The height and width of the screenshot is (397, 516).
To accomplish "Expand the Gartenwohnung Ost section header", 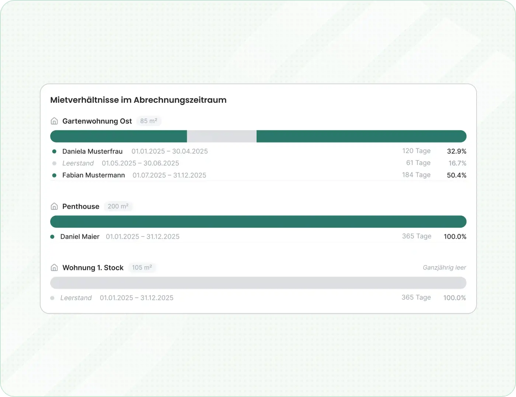I will pos(97,121).
